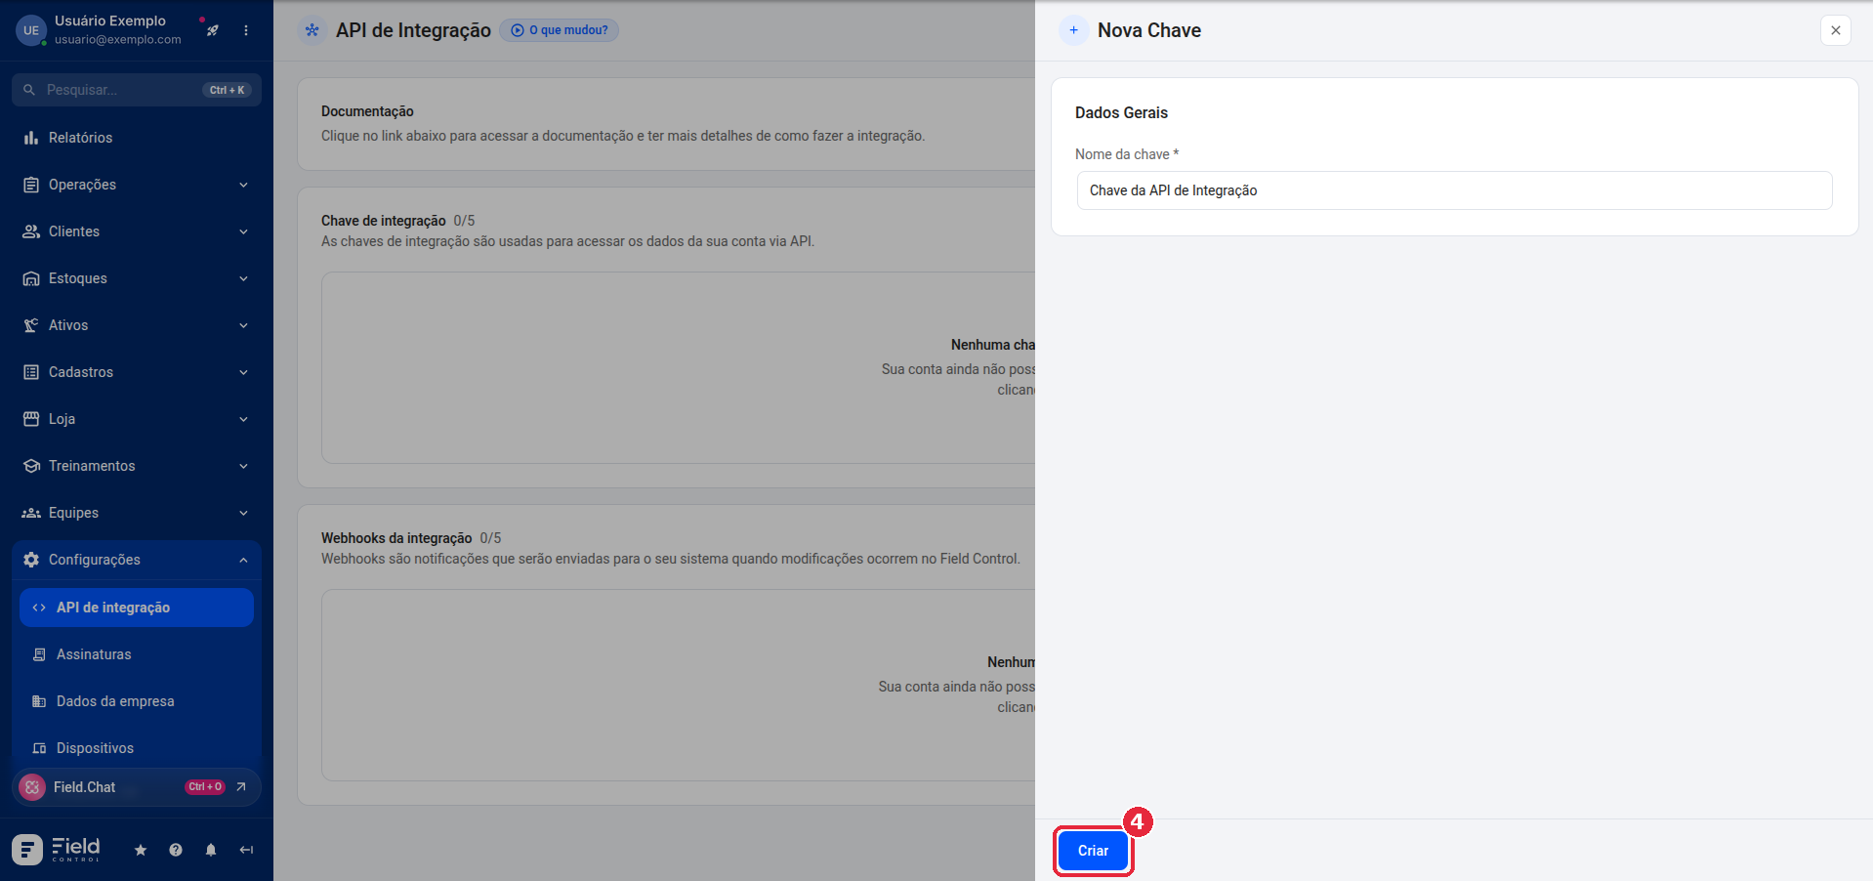Click the Loja storefront icon
This screenshot has width=1873, height=881.
[31, 419]
